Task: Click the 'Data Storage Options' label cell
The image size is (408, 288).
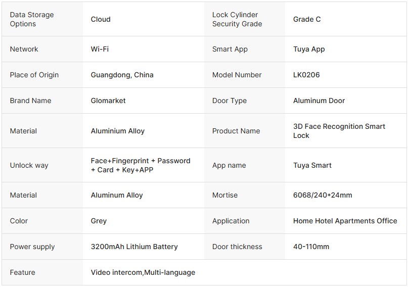Action: (31, 19)
